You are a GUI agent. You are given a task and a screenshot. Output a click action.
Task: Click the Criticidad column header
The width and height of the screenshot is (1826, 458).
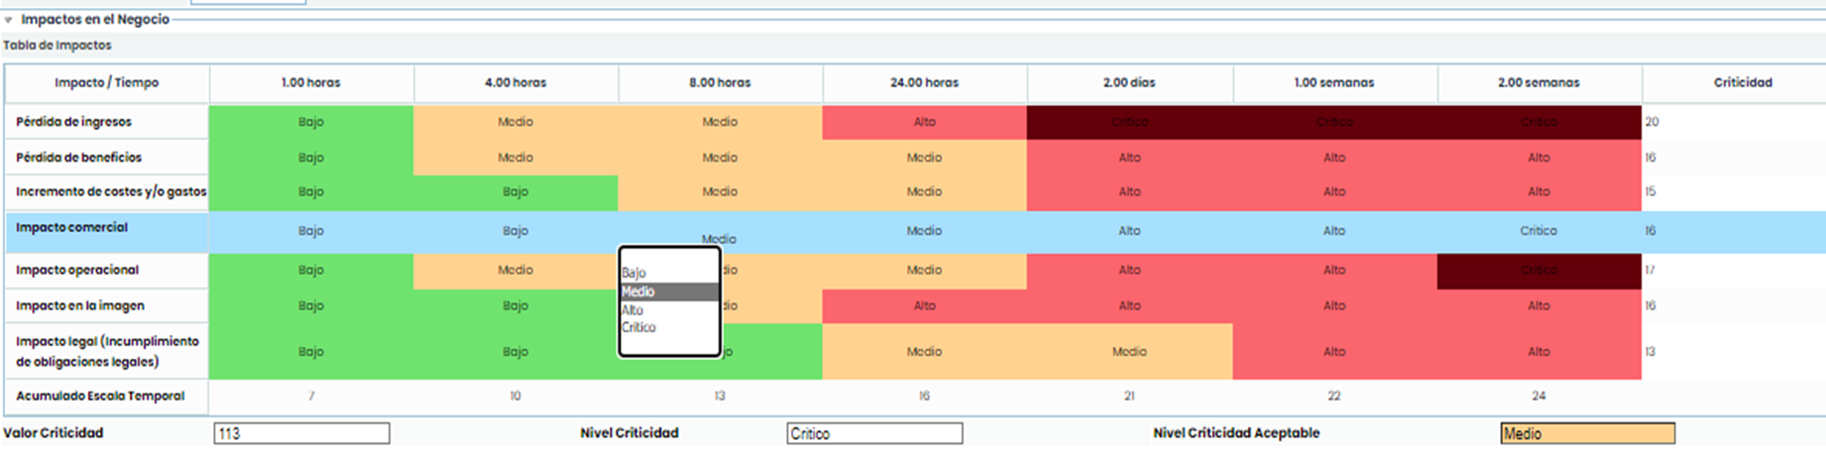click(1742, 83)
